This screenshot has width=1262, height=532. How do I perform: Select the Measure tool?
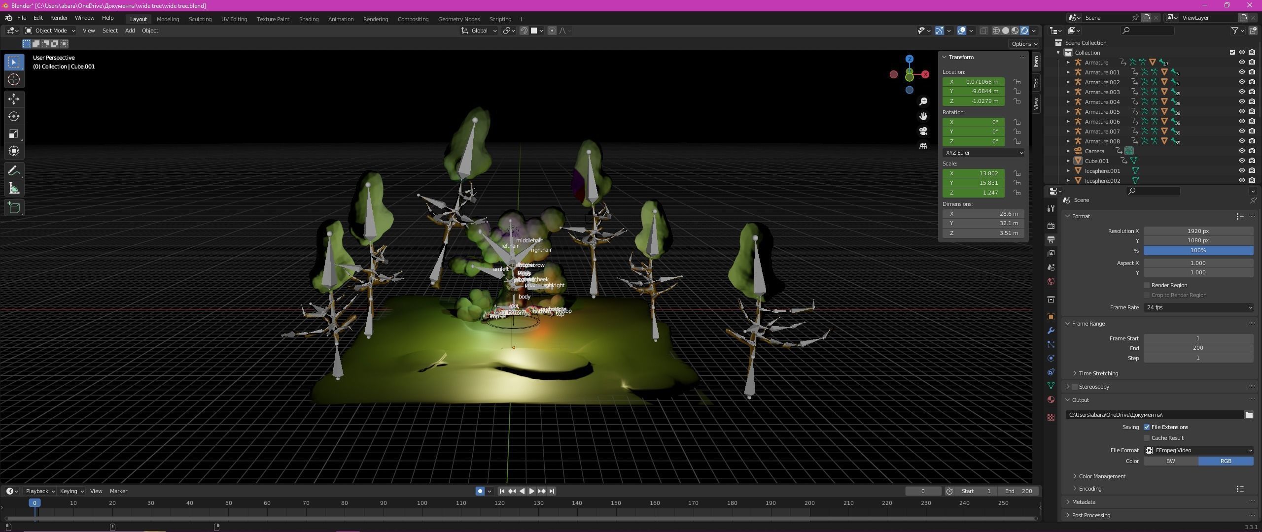pyautogui.click(x=14, y=188)
